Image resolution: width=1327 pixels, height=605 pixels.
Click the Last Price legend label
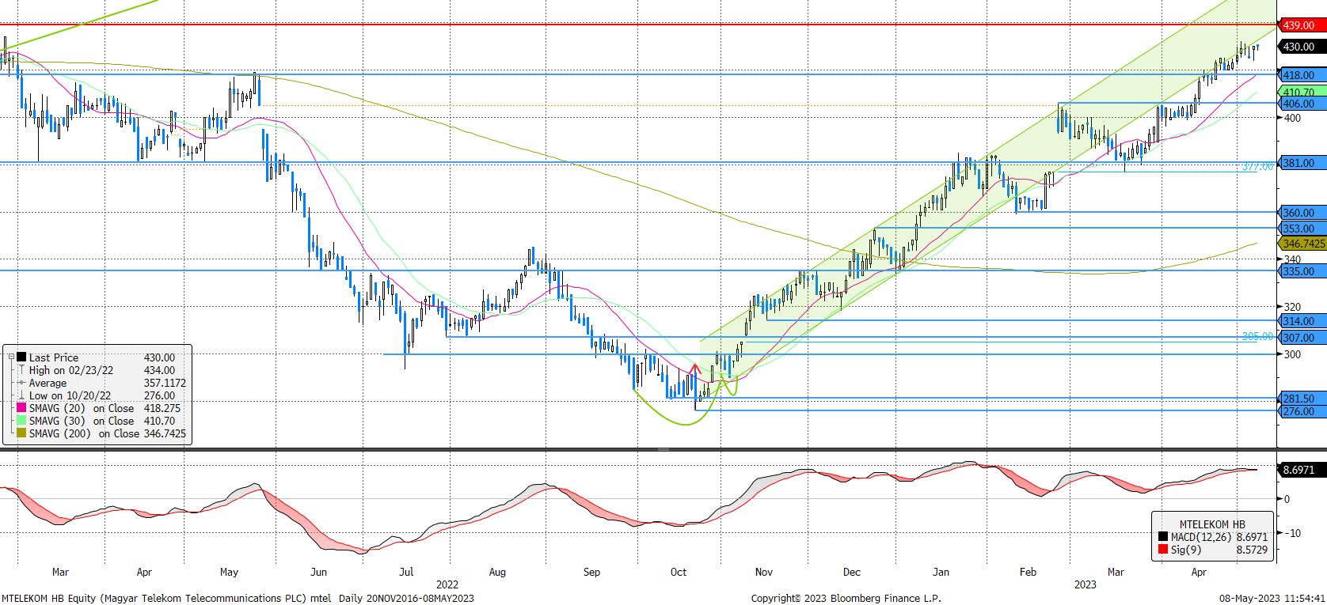[x=54, y=357]
